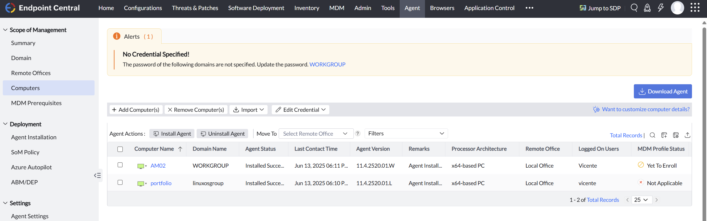Click the lightning bolt quick actions icon
Screen dimensions: 707x221
point(661,8)
